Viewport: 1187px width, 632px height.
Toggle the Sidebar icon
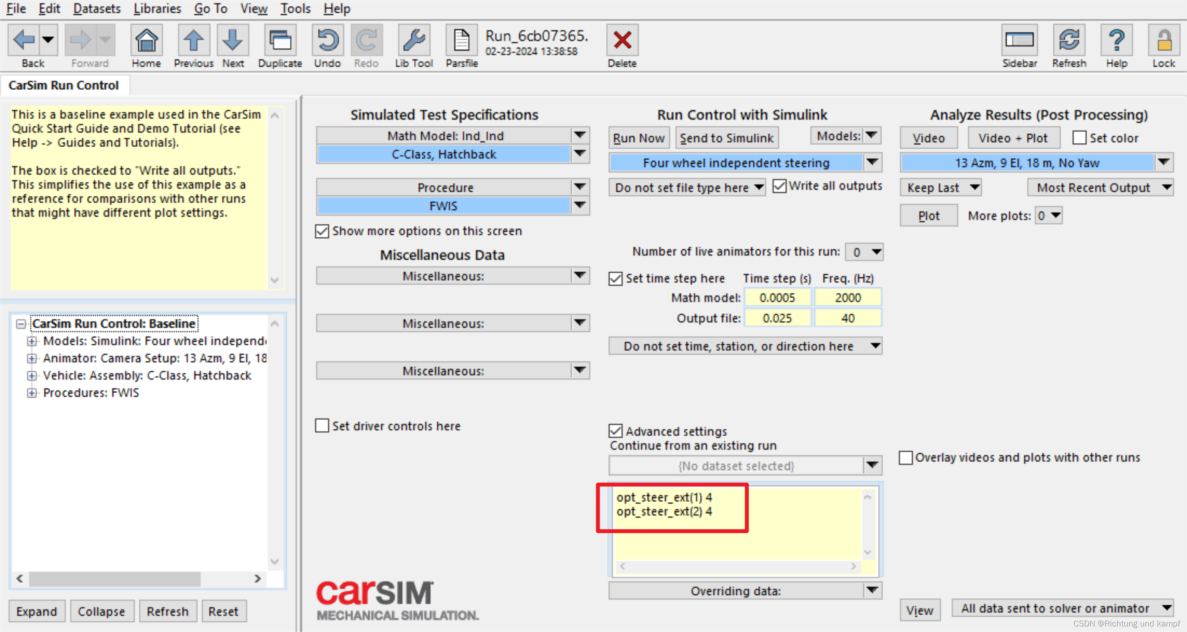(x=1019, y=41)
